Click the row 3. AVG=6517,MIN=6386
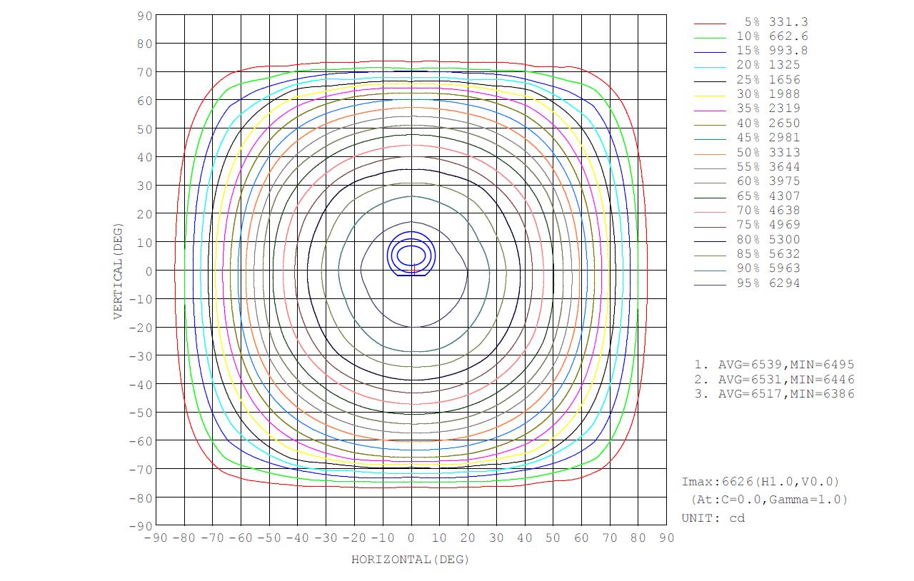The height and width of the screenshot is (581, 914). coord(774,394)
